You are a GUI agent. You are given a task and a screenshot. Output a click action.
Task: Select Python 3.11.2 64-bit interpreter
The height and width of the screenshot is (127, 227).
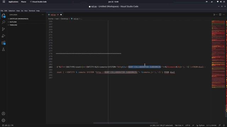[211, 126]
